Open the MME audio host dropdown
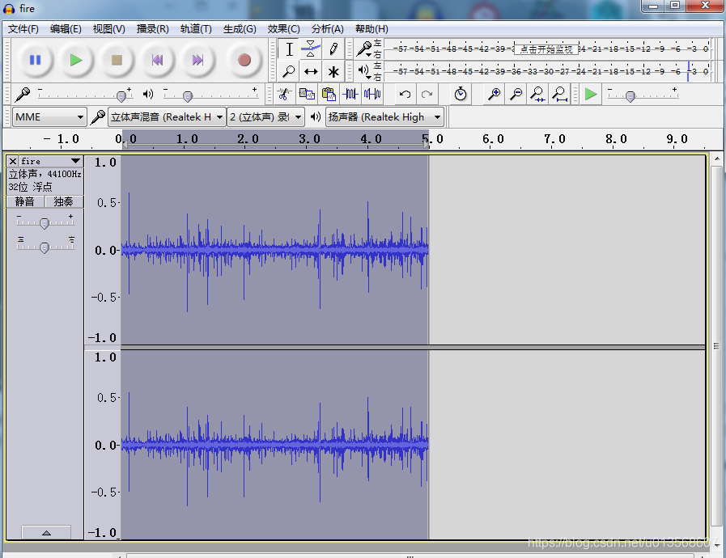The width and height of the screenshot is (726, 558). tap(49, 117)
